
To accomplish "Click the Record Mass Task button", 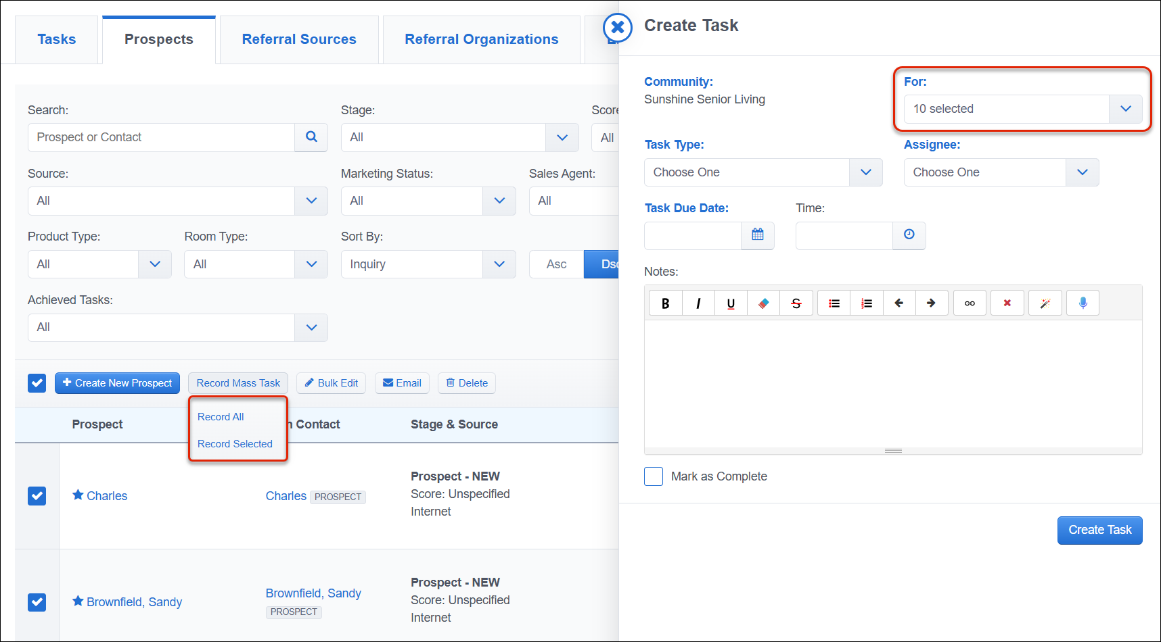I will 238,383.
